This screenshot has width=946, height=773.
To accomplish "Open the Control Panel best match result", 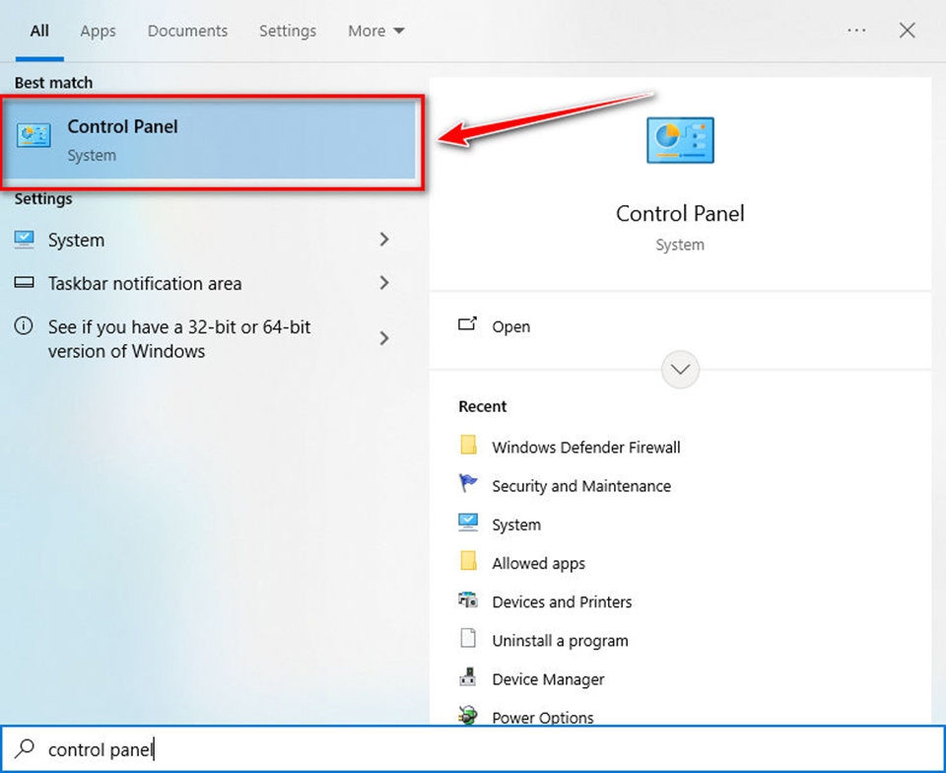I will [210, 141].
